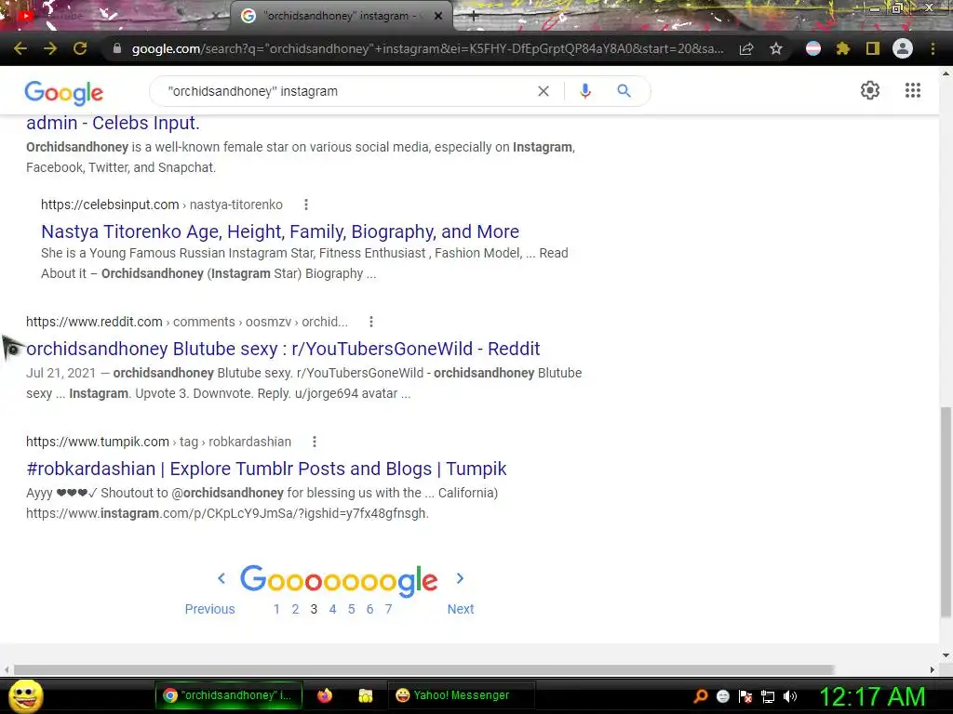Open the magnifier search icon in the system tray
The image size is (953, 714).
[x=701, y=696]
